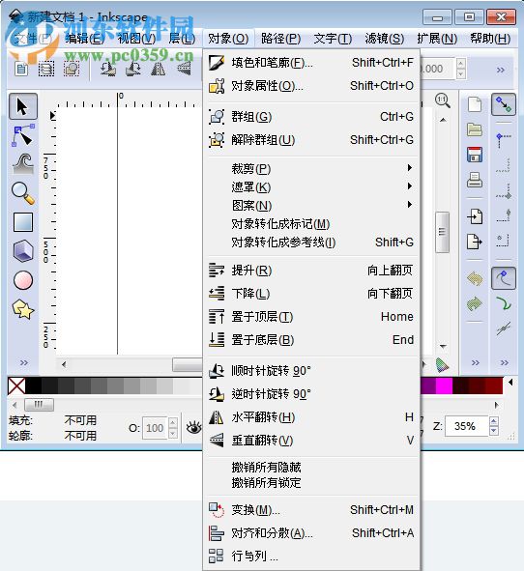524x571 pixels.
Task: Open color management icon beside scrollbar
Action: click(x=443, y=365)
